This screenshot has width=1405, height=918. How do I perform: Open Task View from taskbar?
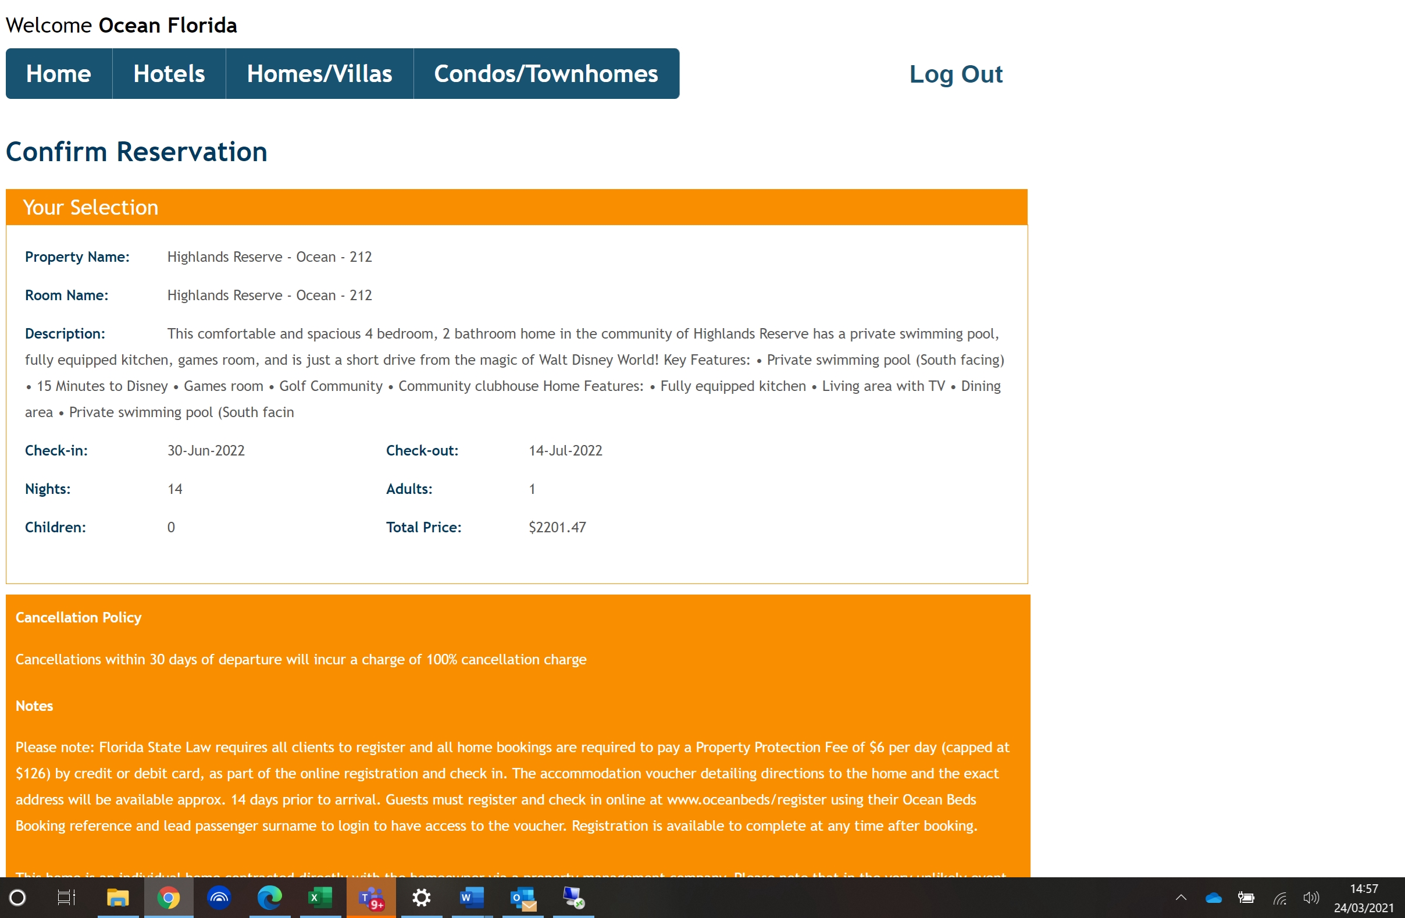[66, 898]
